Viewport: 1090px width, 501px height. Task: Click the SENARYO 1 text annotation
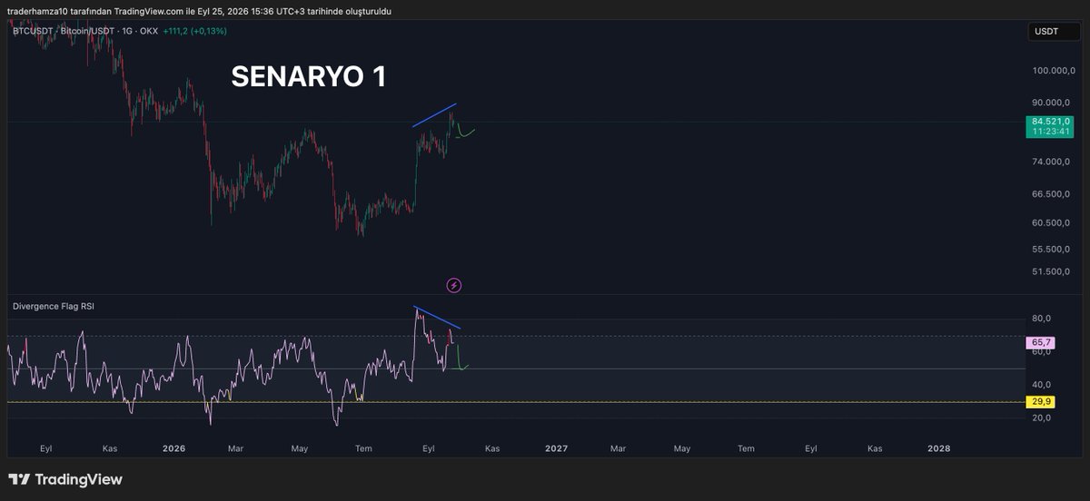[x=309, y=77]
